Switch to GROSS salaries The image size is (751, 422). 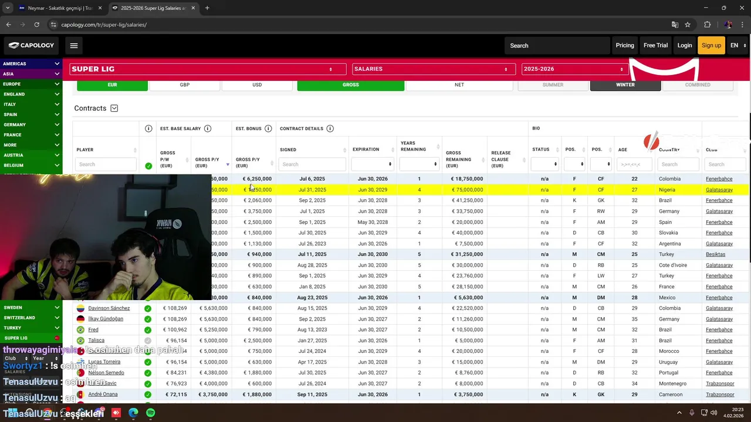click(351, 85)
